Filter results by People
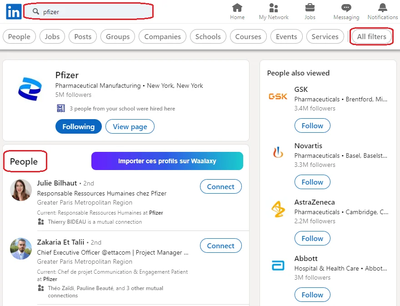The height and width of the screenshot is (306, 400). click(19, 36)
